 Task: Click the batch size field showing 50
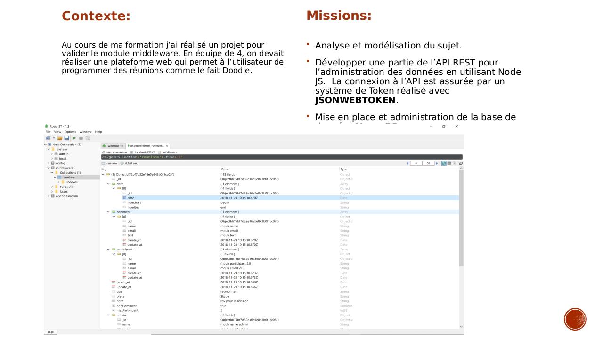click(429, 163)
